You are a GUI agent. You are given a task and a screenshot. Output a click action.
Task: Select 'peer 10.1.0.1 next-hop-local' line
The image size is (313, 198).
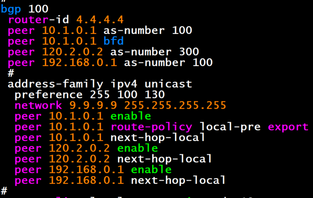(110, 138)
